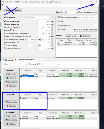Image resolution: width=104 pixels, height=129 pixels.
Task: Switch to the Прибыли tab
Action: pyautogui.click(x=8, y=60)
